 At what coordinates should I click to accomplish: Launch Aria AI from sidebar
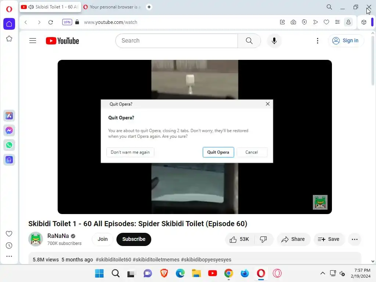coord(9,116)
